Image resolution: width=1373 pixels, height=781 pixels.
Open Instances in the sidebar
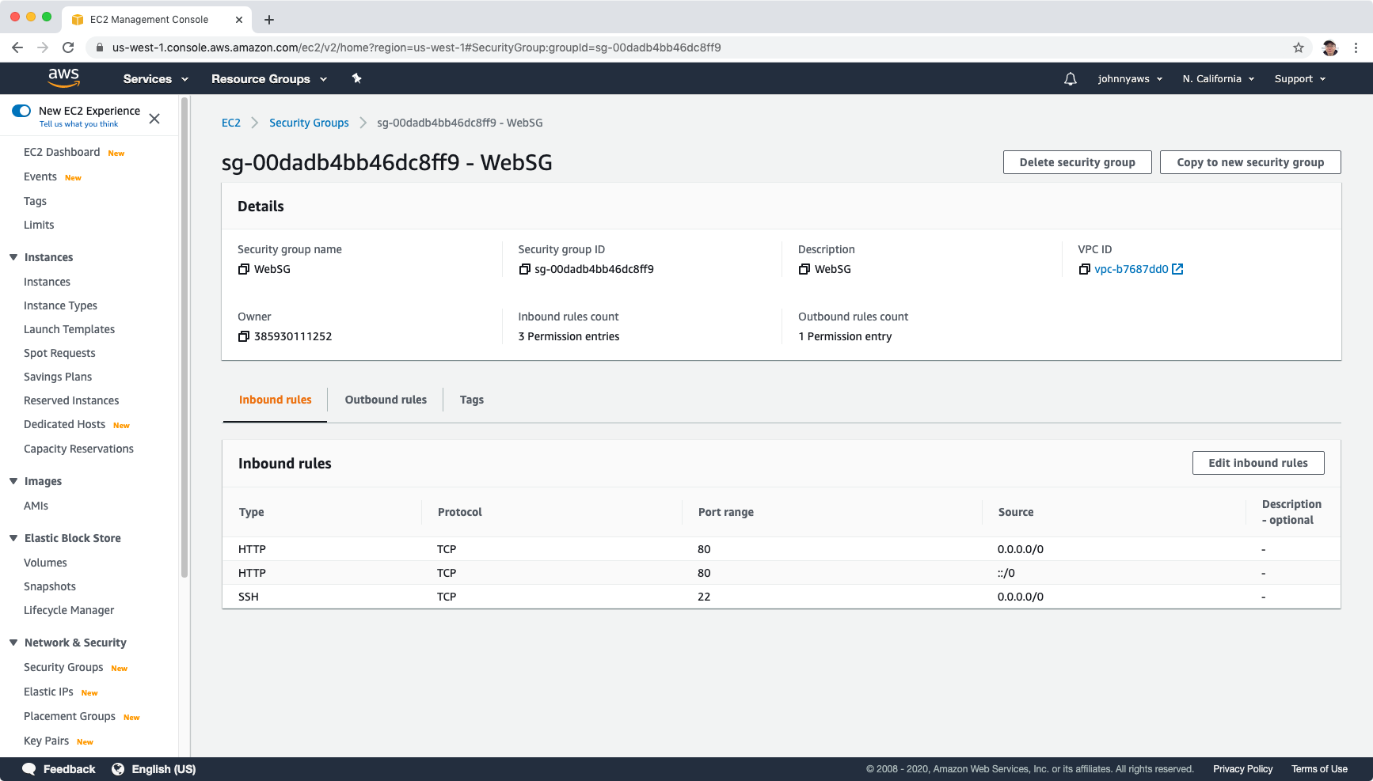[47, 282]
